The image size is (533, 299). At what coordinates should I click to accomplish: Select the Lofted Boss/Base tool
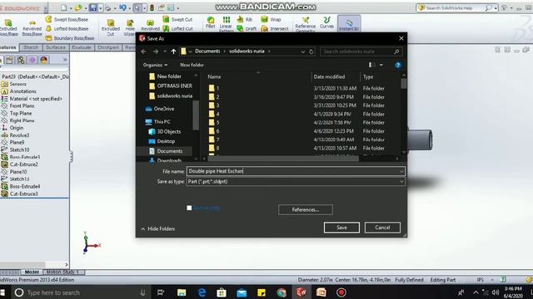67,29
